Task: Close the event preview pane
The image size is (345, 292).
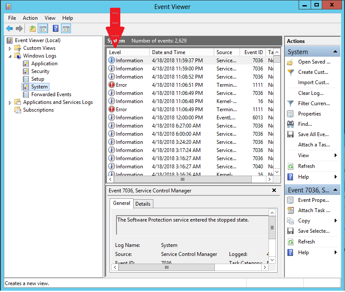Action: 274,190
